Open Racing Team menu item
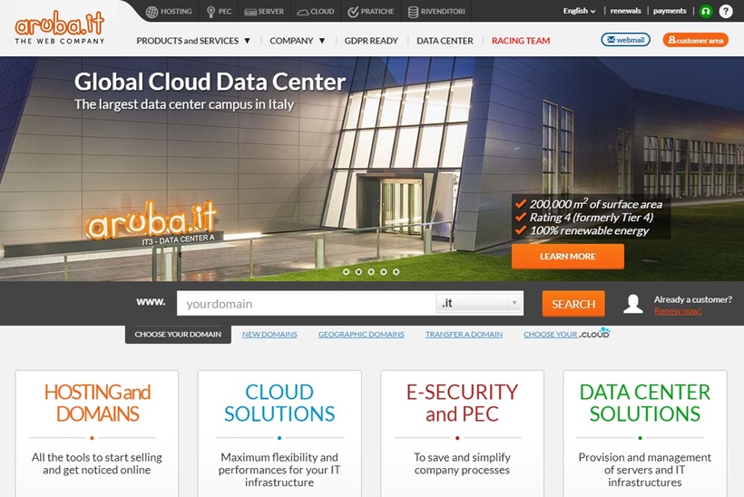 coord(521,41)
